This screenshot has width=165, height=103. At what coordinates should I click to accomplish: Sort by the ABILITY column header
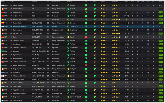(103, 2)
